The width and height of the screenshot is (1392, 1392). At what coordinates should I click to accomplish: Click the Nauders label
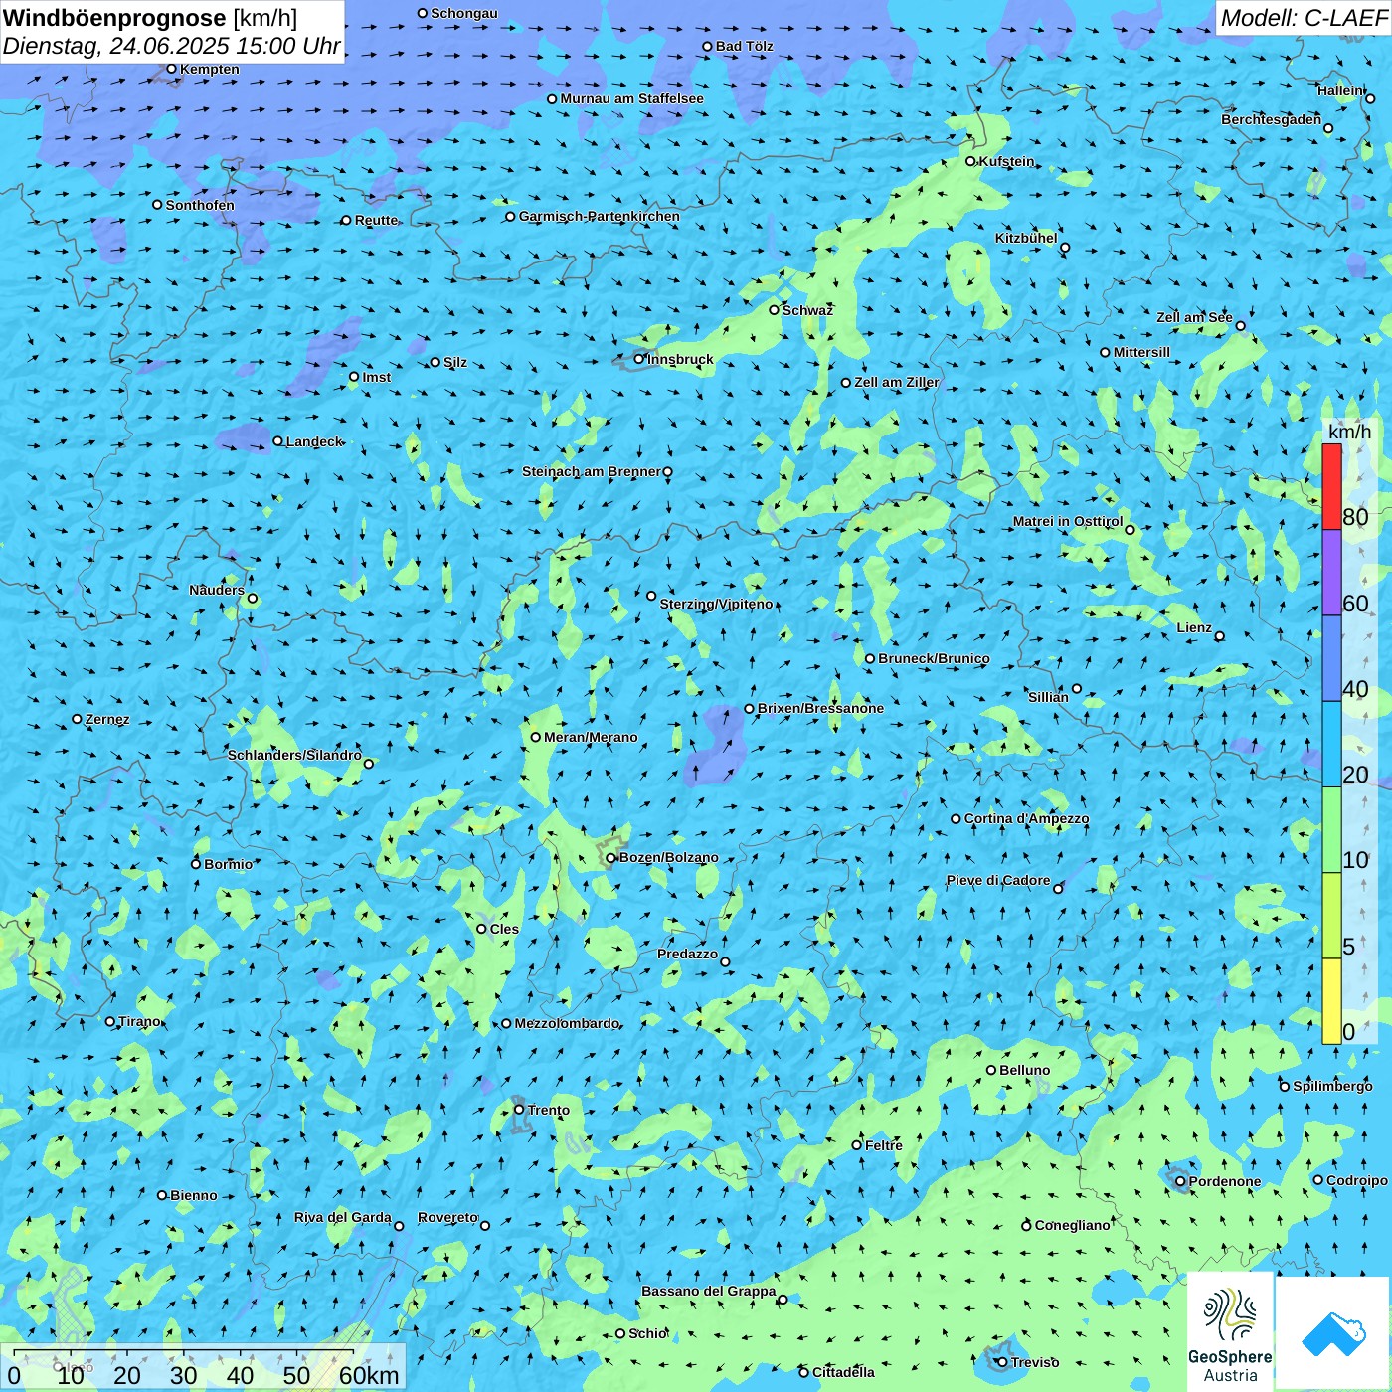click(217, 590)
